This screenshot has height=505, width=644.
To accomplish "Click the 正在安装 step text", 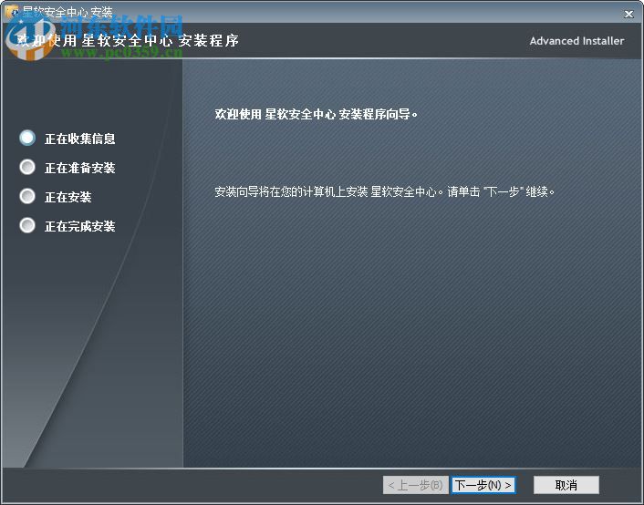I will 68,197.
